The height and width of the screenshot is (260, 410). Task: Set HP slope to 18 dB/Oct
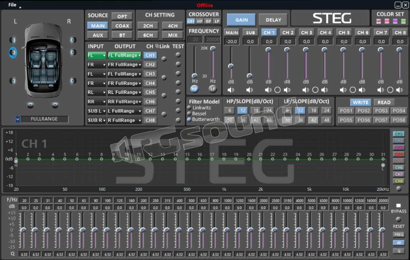(256, 111)
